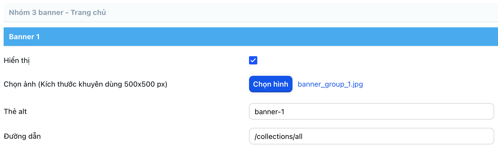Choose a new image for Banner 1

[x=271, y=84]
